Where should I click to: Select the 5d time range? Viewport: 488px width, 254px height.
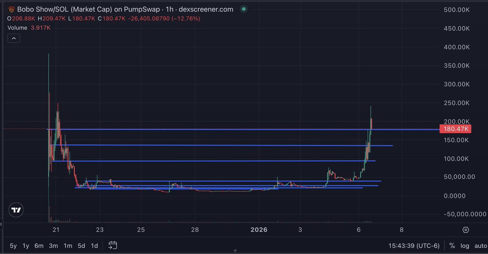click(x=81, y=245)
